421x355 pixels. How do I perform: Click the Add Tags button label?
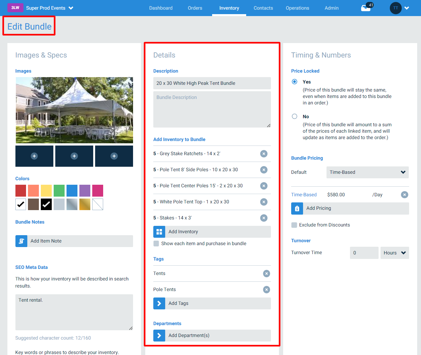click(178, 303)
